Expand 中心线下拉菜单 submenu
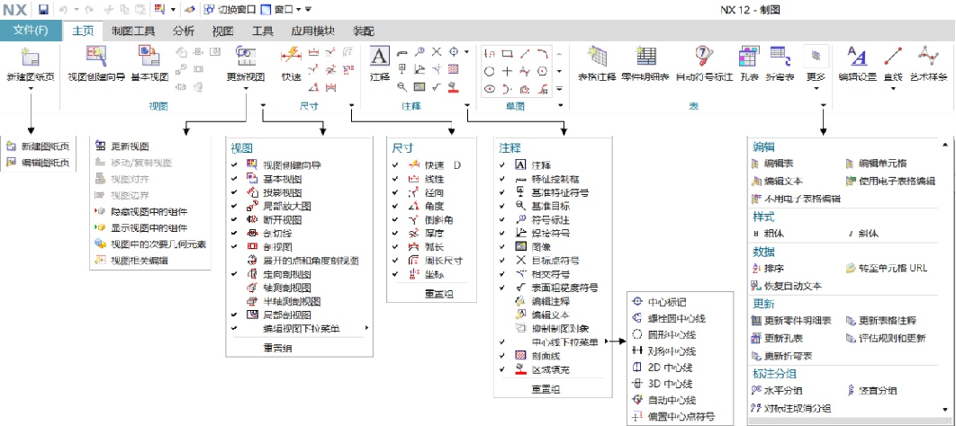956x426 pixels. [x=606, y=342]
